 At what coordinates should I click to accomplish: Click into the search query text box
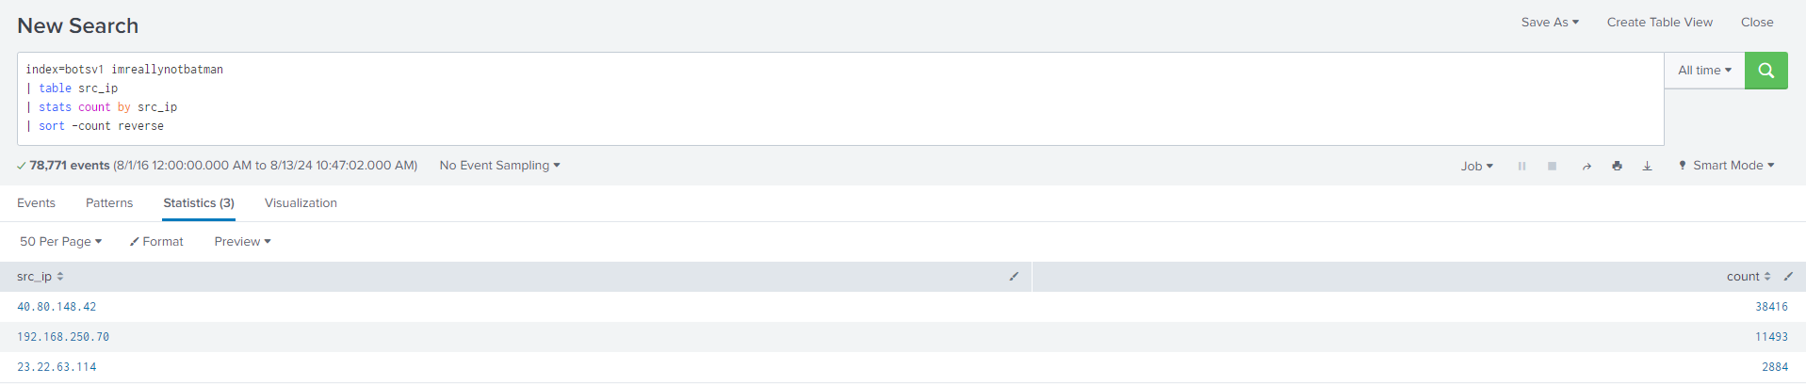pyautogui.click(x=840, y=98)
